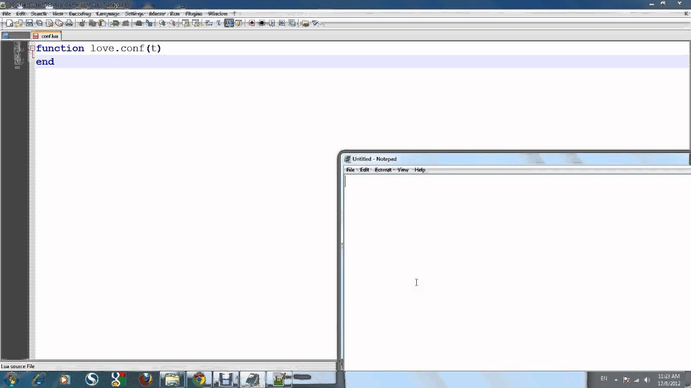Open the Edit menu in Untitled Notepad

pyautogui.click(x=365, y=170)
